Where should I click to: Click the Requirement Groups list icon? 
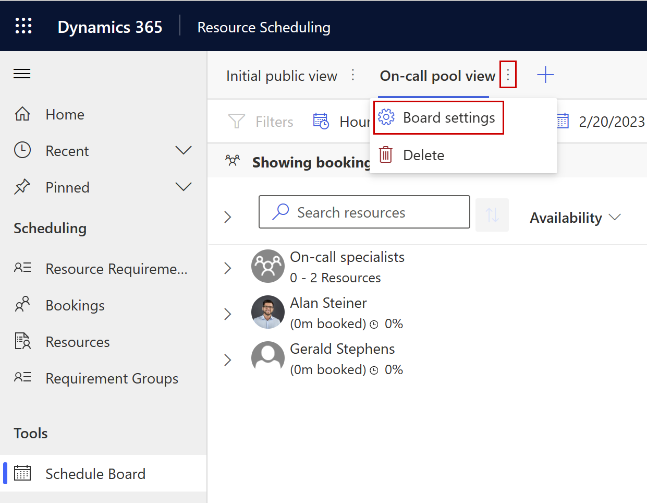click(22, 377)
